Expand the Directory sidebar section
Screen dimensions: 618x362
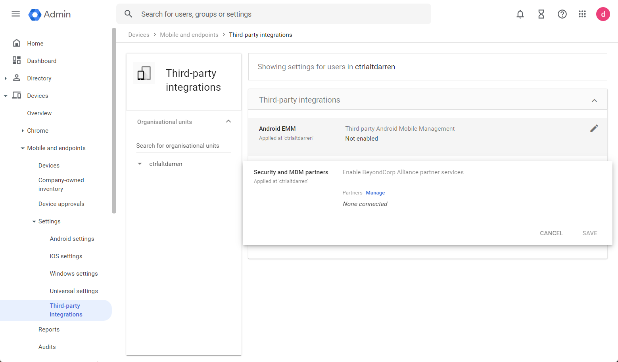(x=6, y=78)
